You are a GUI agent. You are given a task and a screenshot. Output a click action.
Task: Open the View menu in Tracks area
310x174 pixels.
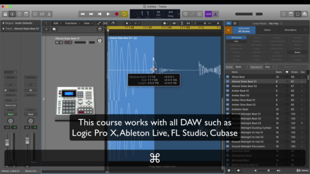click(88, 23)
